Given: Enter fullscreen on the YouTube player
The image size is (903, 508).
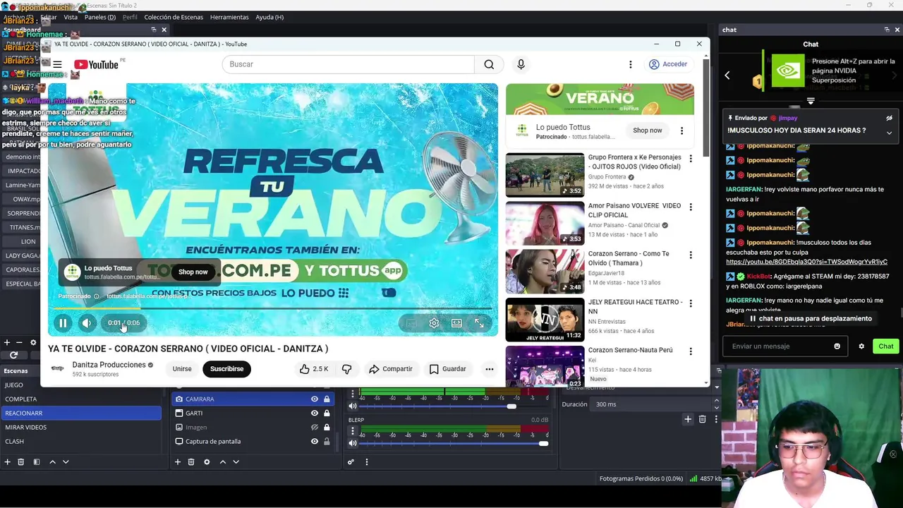Looking at the screenshot, I should click(x=479, y=323).
